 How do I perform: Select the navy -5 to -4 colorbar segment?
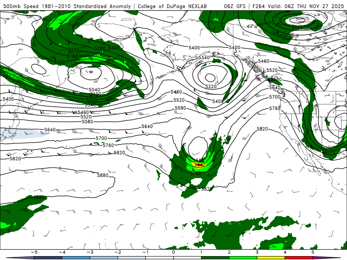click(48, 258)
